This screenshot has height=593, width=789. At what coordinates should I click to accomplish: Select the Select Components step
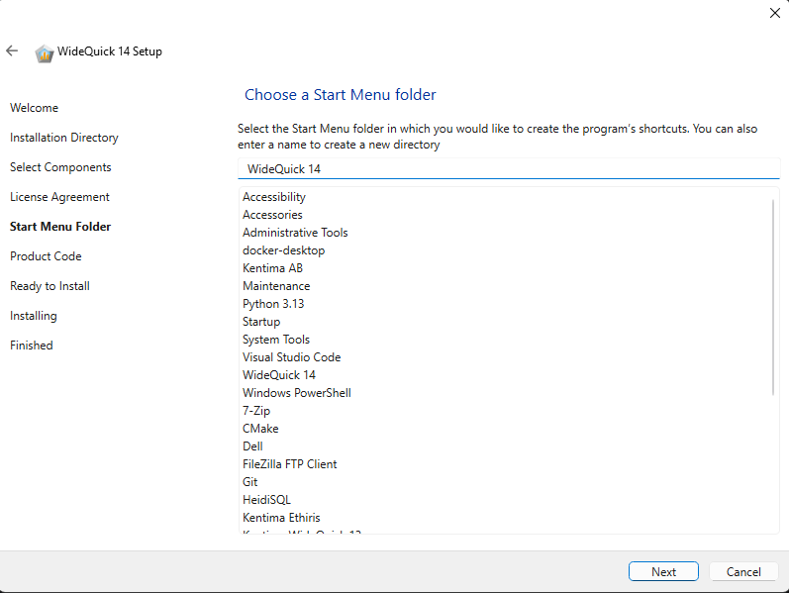[60, 167]
